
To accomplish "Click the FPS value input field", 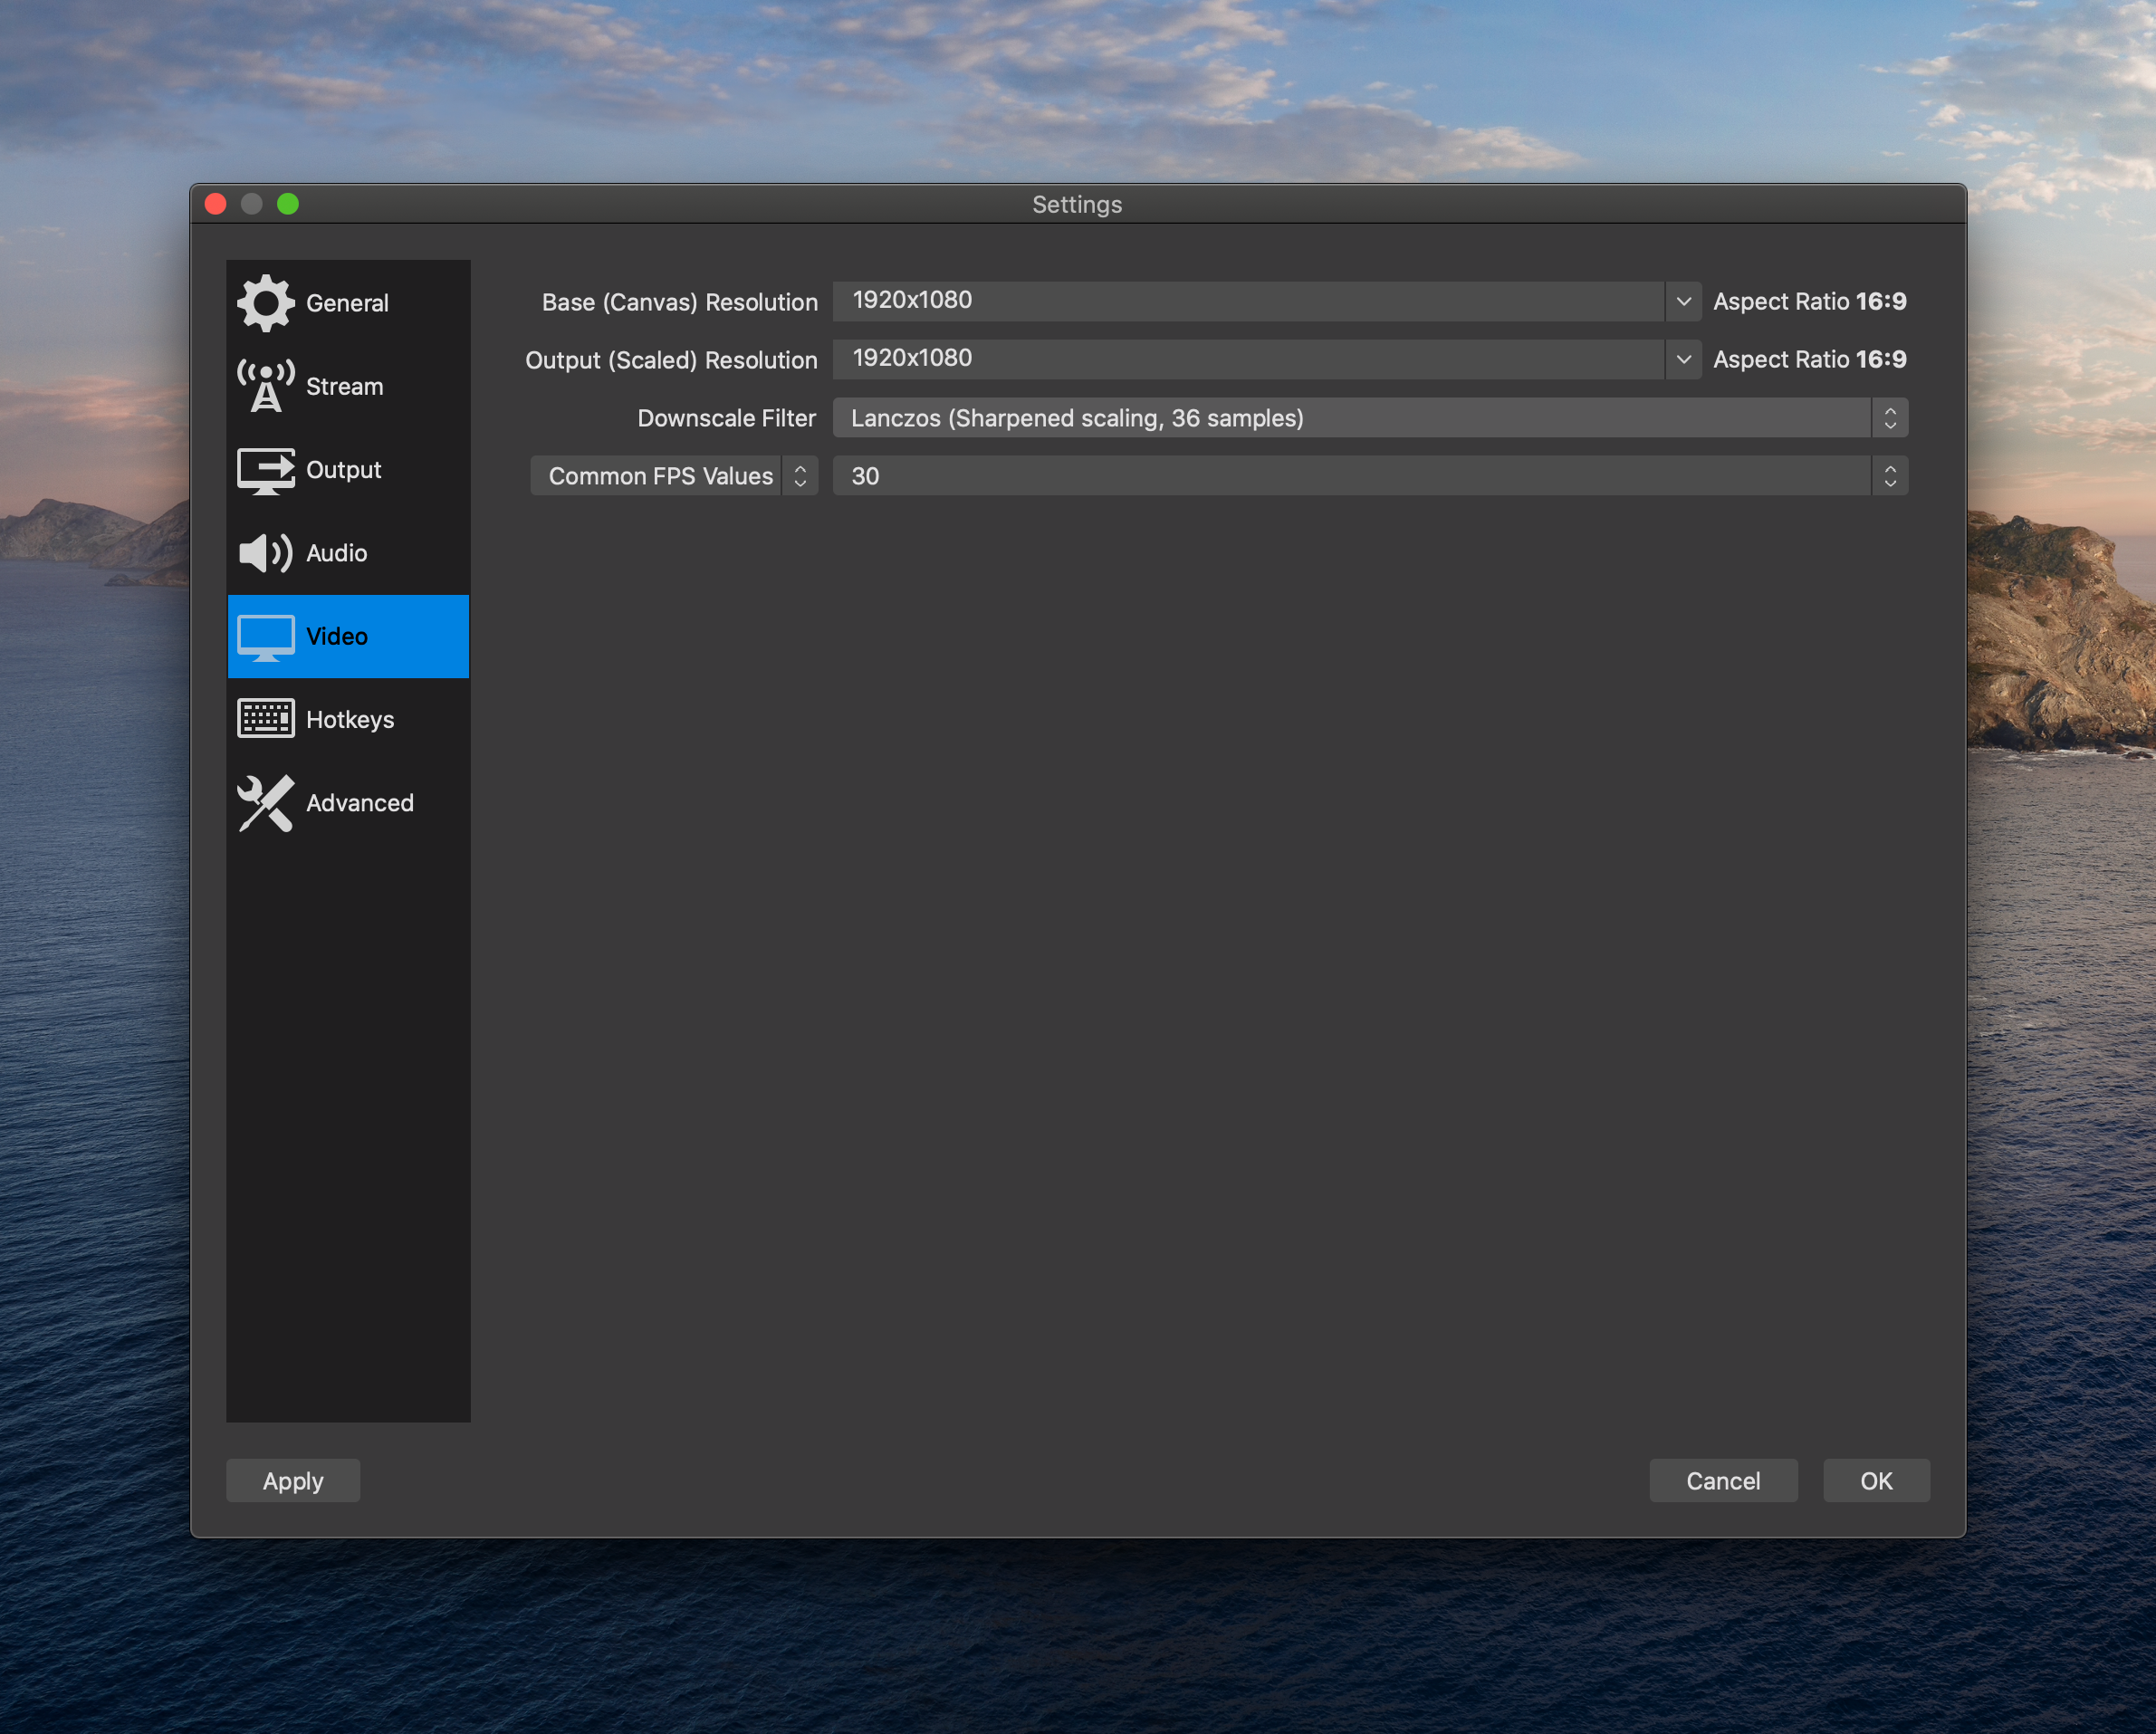I will tap(1371, 474).
